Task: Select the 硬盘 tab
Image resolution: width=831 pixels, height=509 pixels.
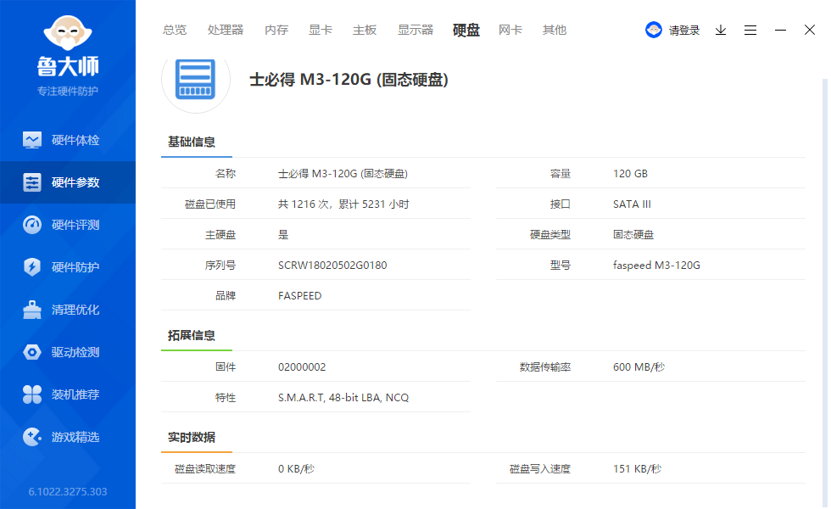Action: click(466, 31)
